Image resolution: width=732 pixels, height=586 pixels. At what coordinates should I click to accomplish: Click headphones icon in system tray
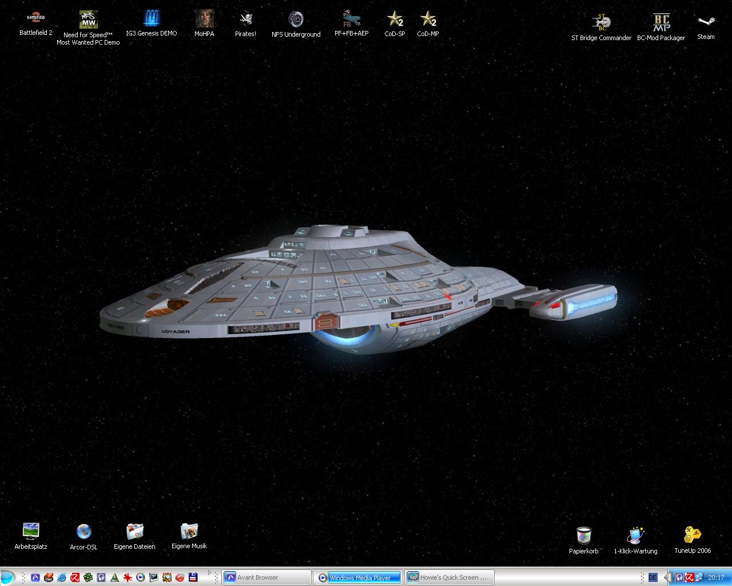(x=679, y=577)
